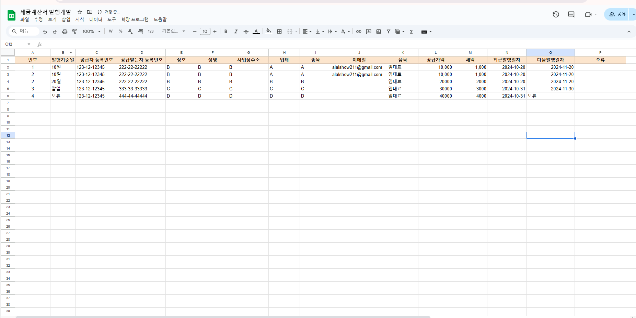Open version history clock icon
Screen dimensions: 636x318
click(556, 14)
